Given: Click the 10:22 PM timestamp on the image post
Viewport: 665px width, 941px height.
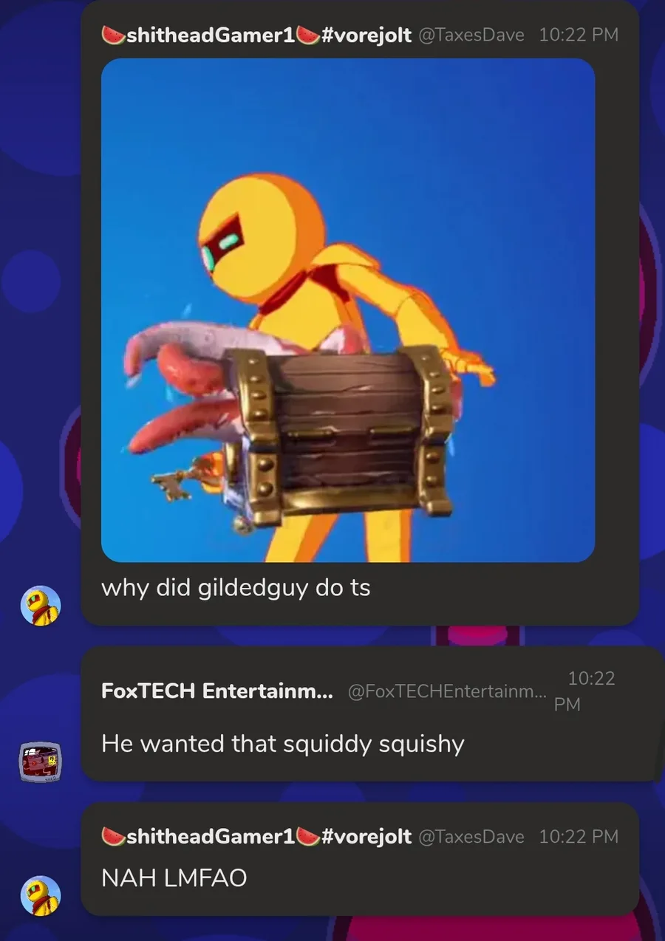Looking at the screenshot, I should (579, 35).
